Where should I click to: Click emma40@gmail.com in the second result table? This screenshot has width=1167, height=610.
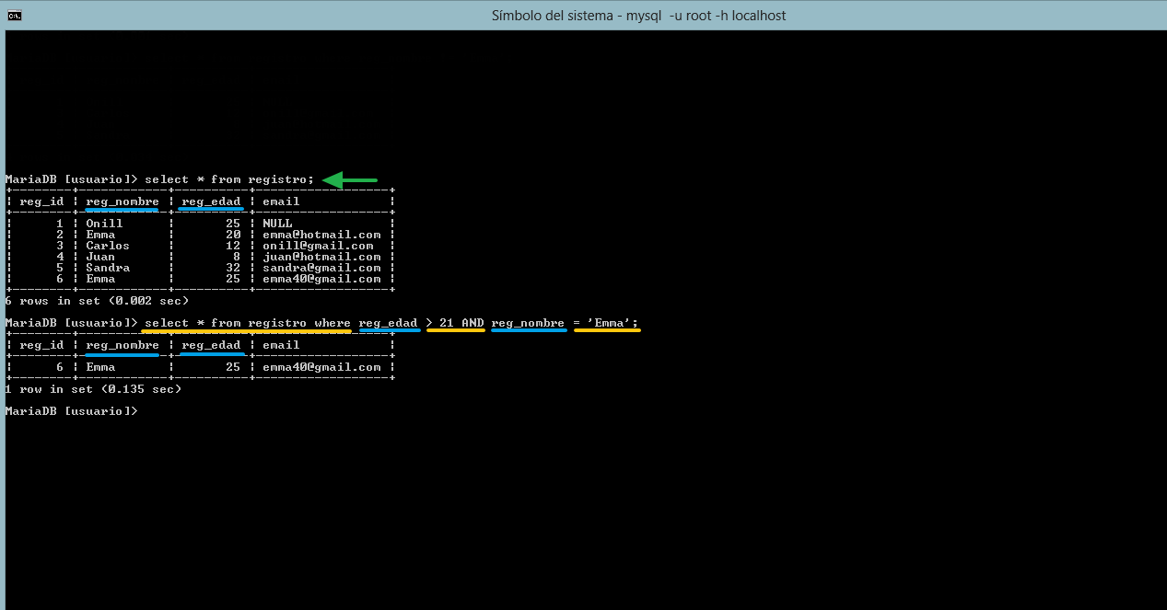point(321,367)
